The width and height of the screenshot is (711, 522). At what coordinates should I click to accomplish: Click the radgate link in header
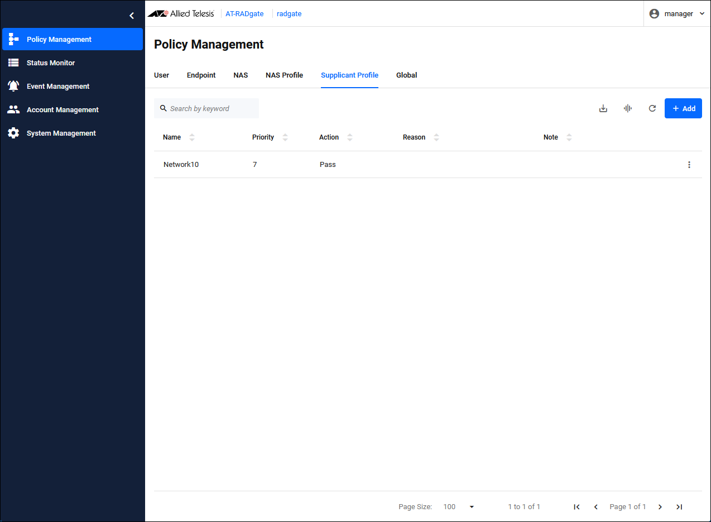click(x=289, y=14)
